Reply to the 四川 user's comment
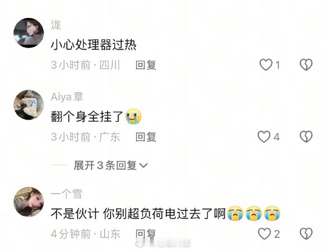 [x=146, y=65]
